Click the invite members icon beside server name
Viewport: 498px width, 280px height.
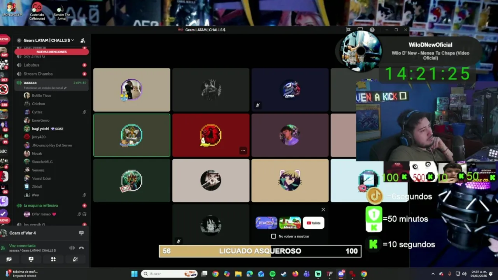click(x=82, y=40)
